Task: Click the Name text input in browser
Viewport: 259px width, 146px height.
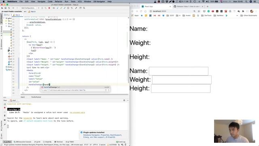Action: [x=178, y=71]
